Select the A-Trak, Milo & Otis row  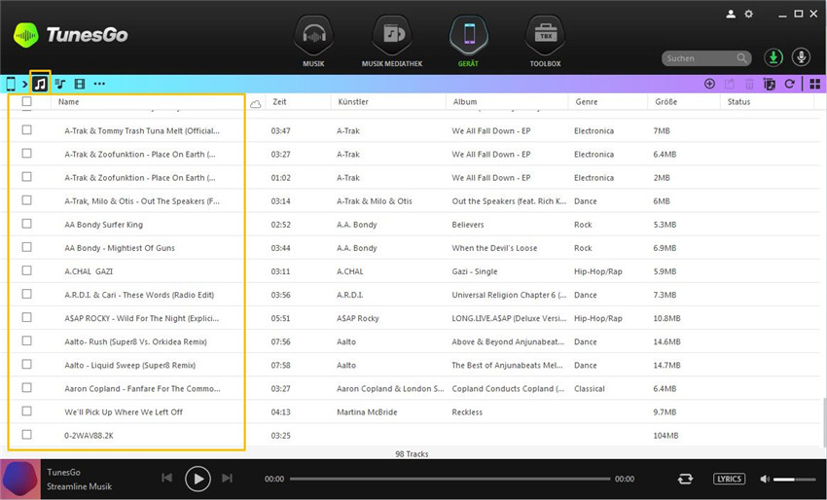click(x=412, y=201)
